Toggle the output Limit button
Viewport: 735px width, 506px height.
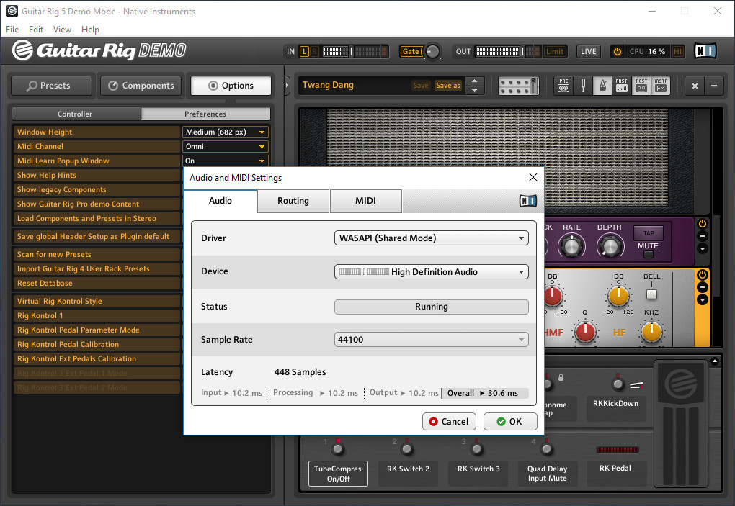pyautogui.click(x=555, y=52)
